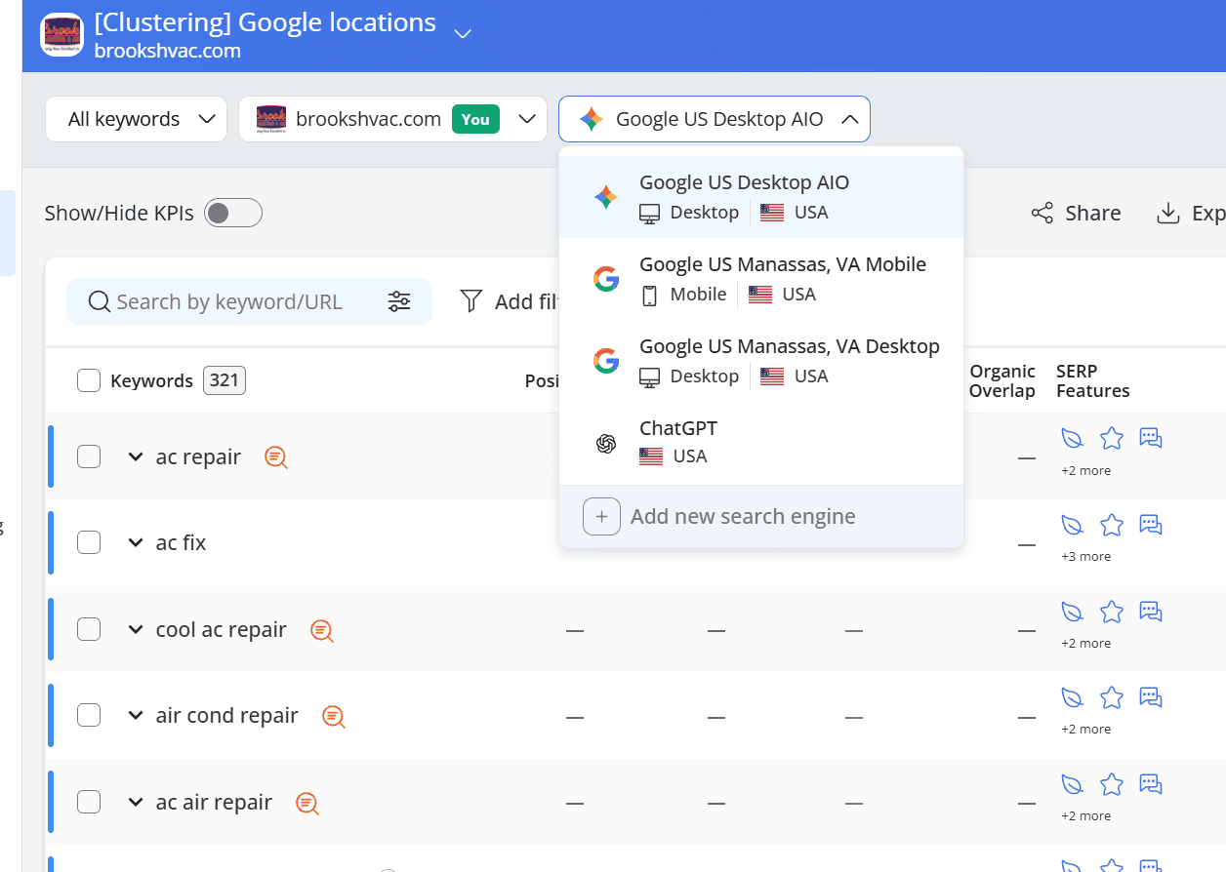Viewport: 1226px width, 872px height.
Task: Expand the project title dropdown chevron
Action: click(x=463, y=33)
